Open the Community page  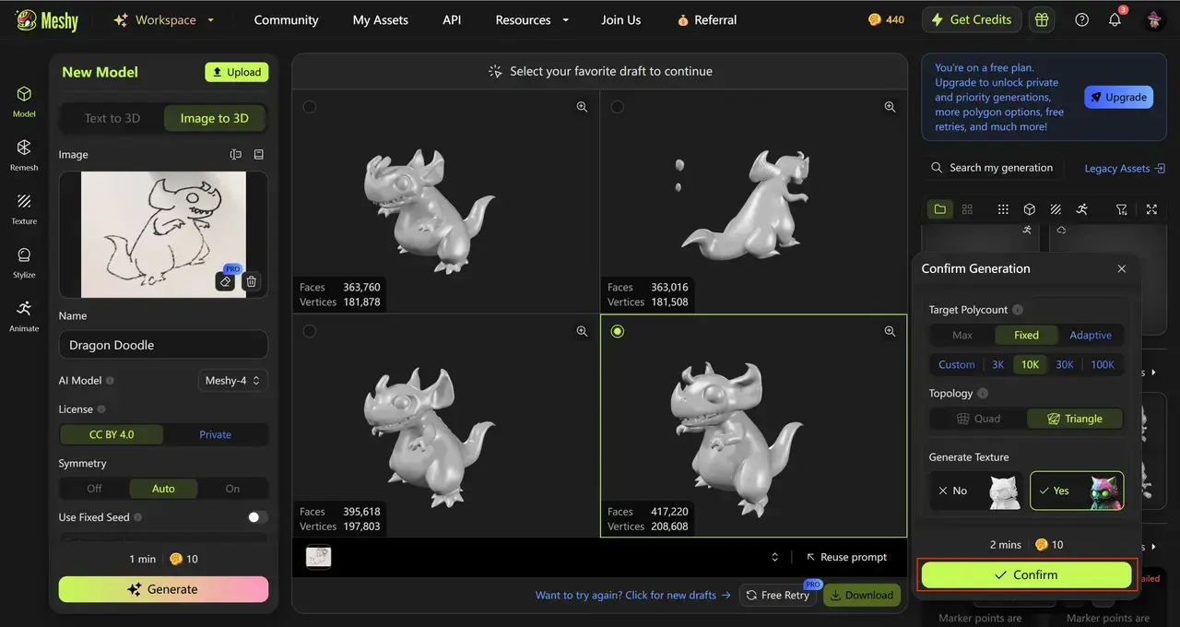point(286,19)
